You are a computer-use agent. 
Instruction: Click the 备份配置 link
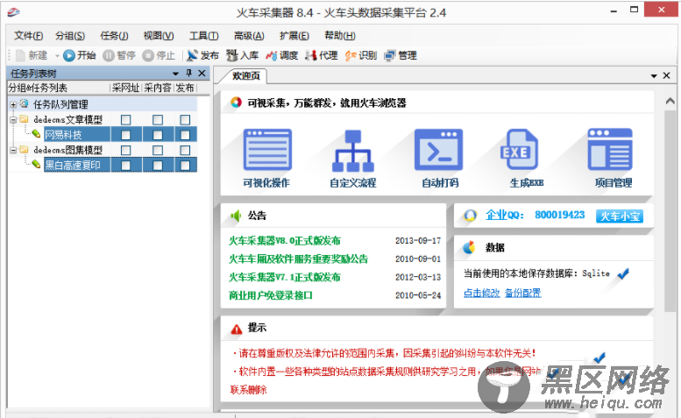[523, 293]
